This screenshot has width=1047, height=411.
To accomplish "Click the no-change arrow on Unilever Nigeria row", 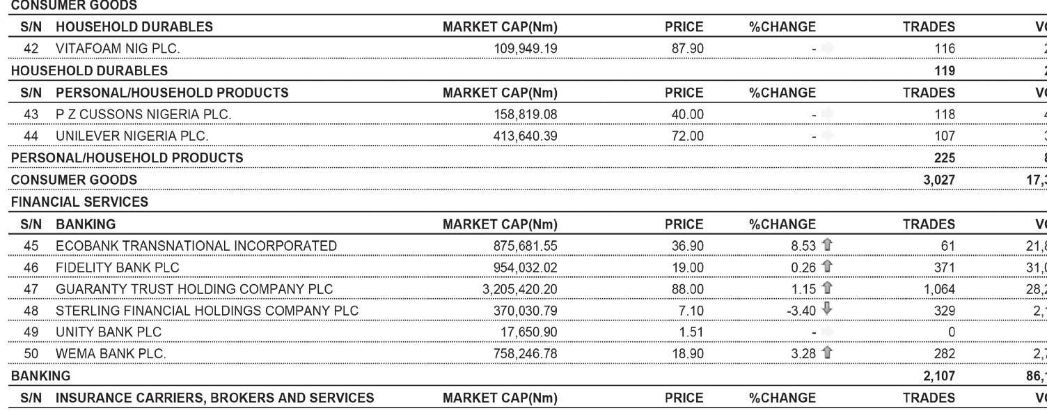I will click(827, 135).
